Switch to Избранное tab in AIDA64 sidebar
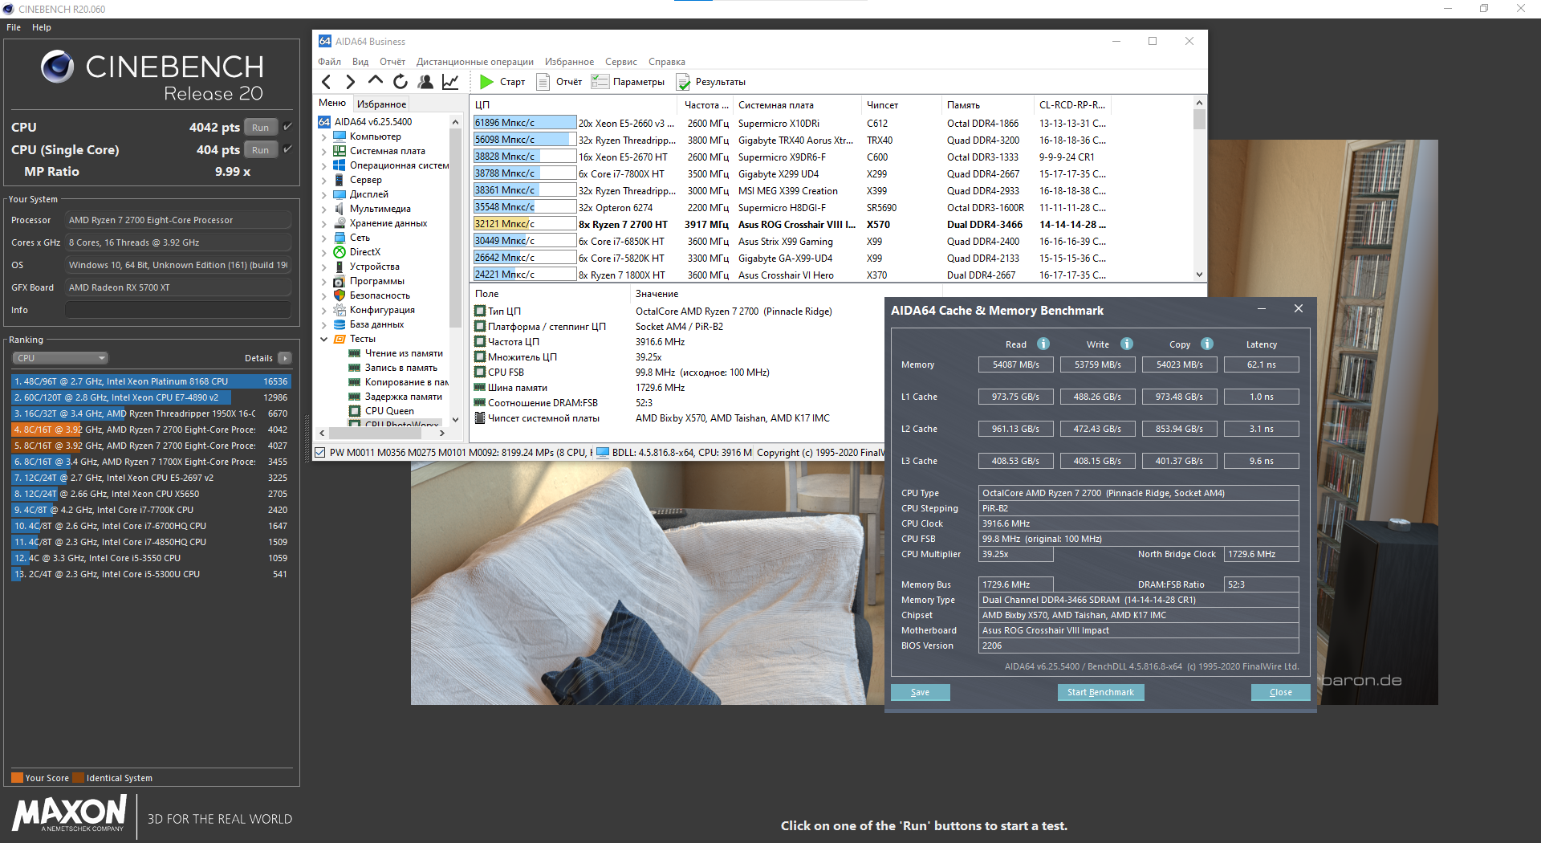This screenshot has height=843, width=1541. (x=382, y=104)
